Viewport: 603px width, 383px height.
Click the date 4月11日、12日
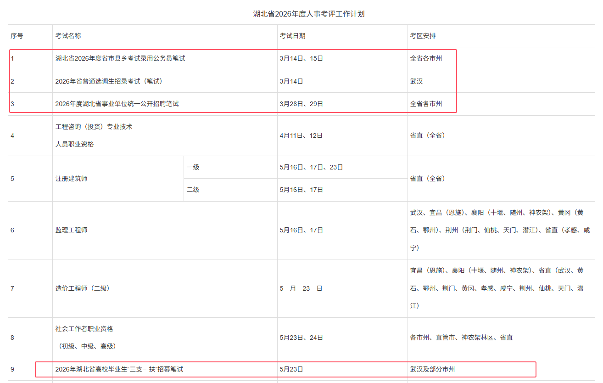(x=301, y=135)
